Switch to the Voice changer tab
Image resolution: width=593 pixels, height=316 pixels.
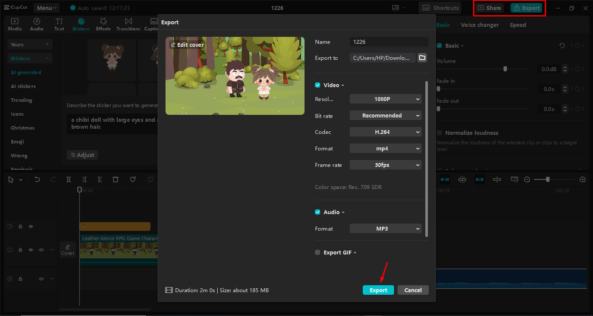tap(480, 25)
